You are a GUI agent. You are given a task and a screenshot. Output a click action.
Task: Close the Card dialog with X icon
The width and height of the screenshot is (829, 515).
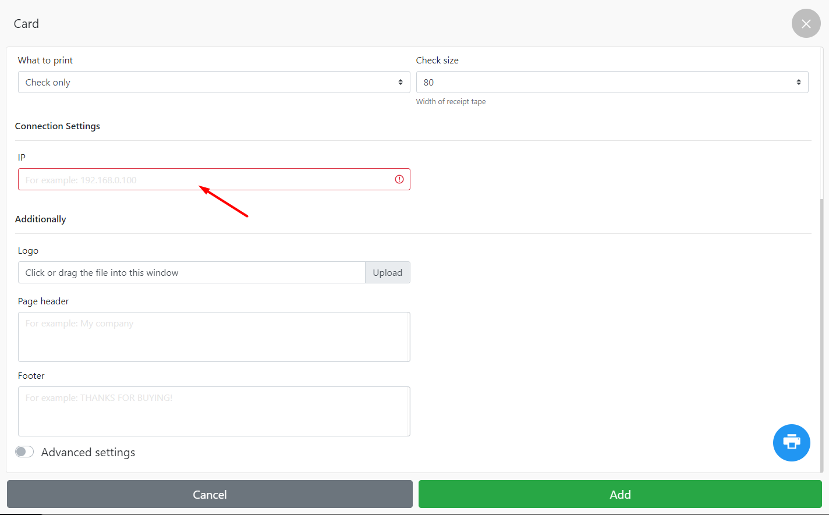pyautogui.click(x=806, y=24)
